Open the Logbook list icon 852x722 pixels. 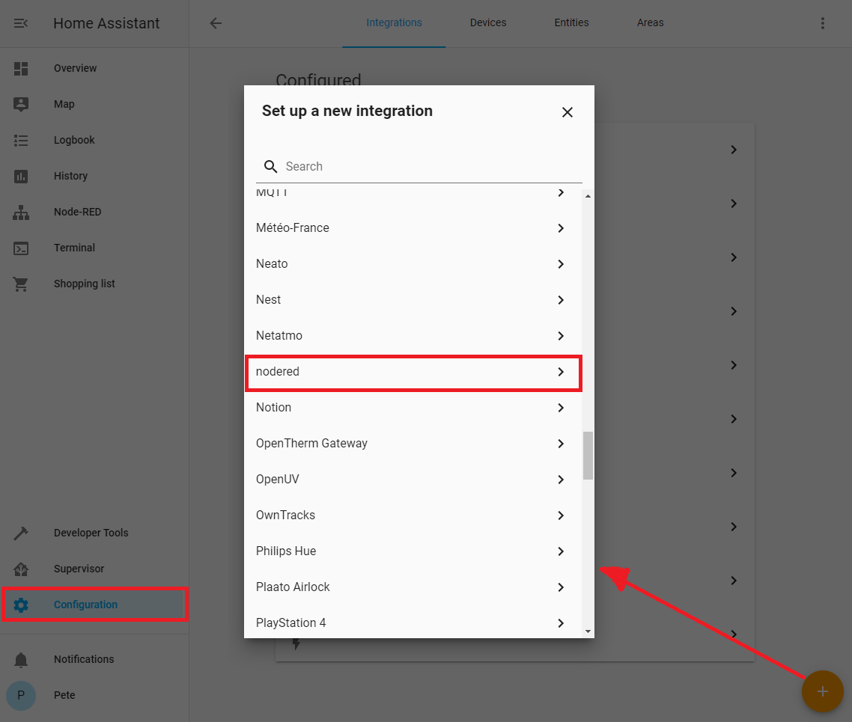(21, 140)
